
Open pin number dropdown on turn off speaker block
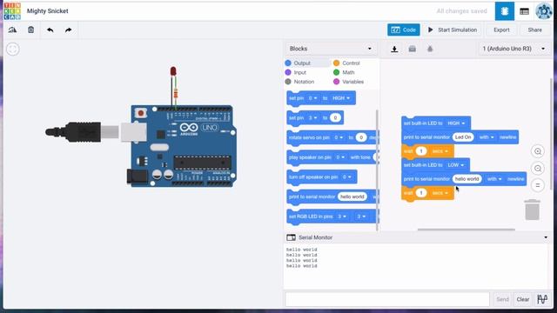tap(347, 176)
